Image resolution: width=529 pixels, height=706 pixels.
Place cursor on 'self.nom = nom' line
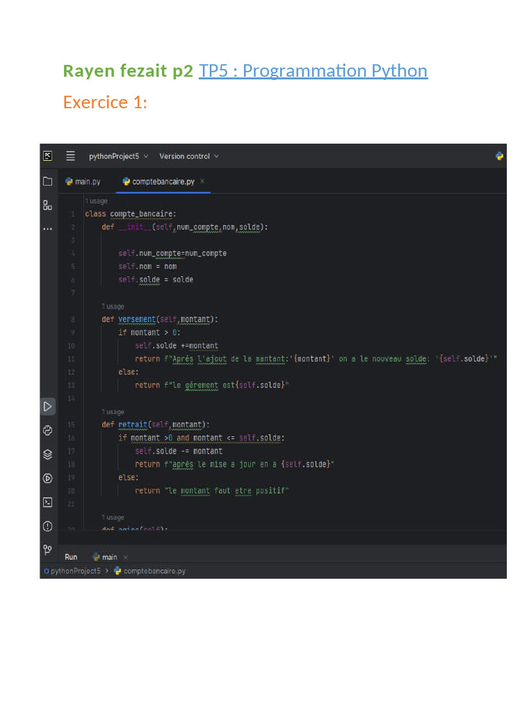click(x=147, y=267)
